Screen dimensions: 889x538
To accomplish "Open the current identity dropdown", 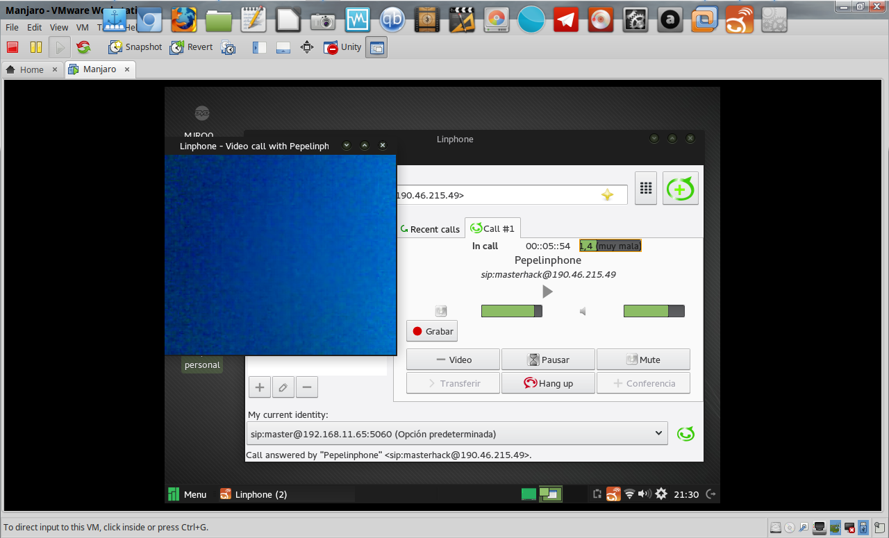I will click(x=458, y=434).
